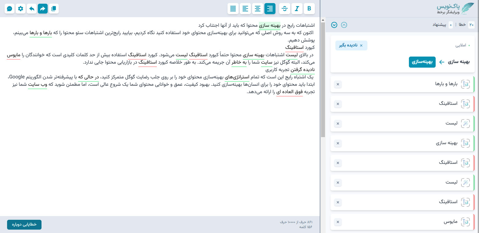Click the undo arrow icon
Image resolution: width=479 pixels, height=233 pixels.
(32, 9)
